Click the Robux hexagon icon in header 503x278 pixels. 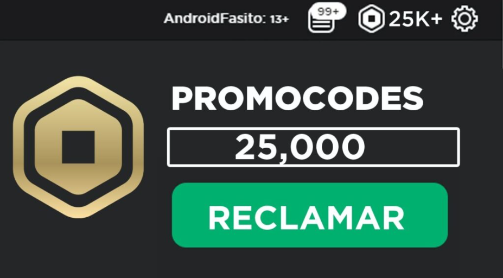click(x=371, y=18)
